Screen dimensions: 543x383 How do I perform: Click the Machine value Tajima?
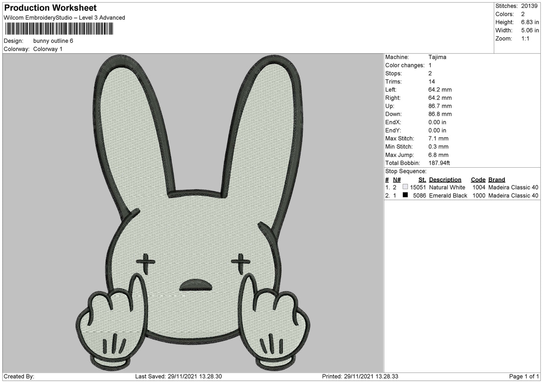(x=437, y=57)
